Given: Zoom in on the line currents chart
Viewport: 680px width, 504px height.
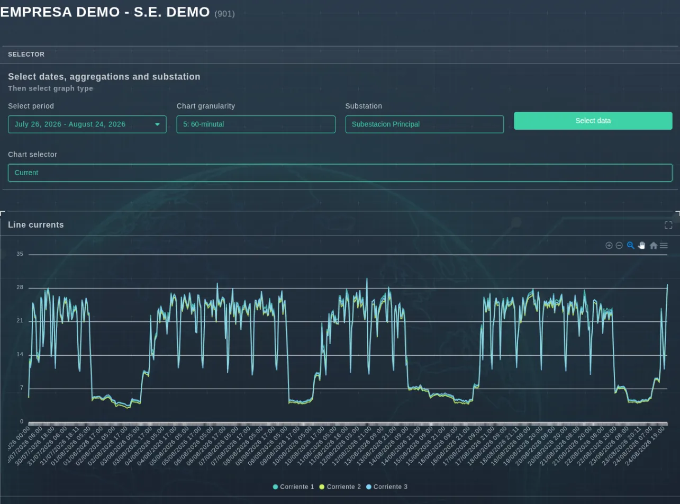Looking at the screenshot, I should click(609, 246).
